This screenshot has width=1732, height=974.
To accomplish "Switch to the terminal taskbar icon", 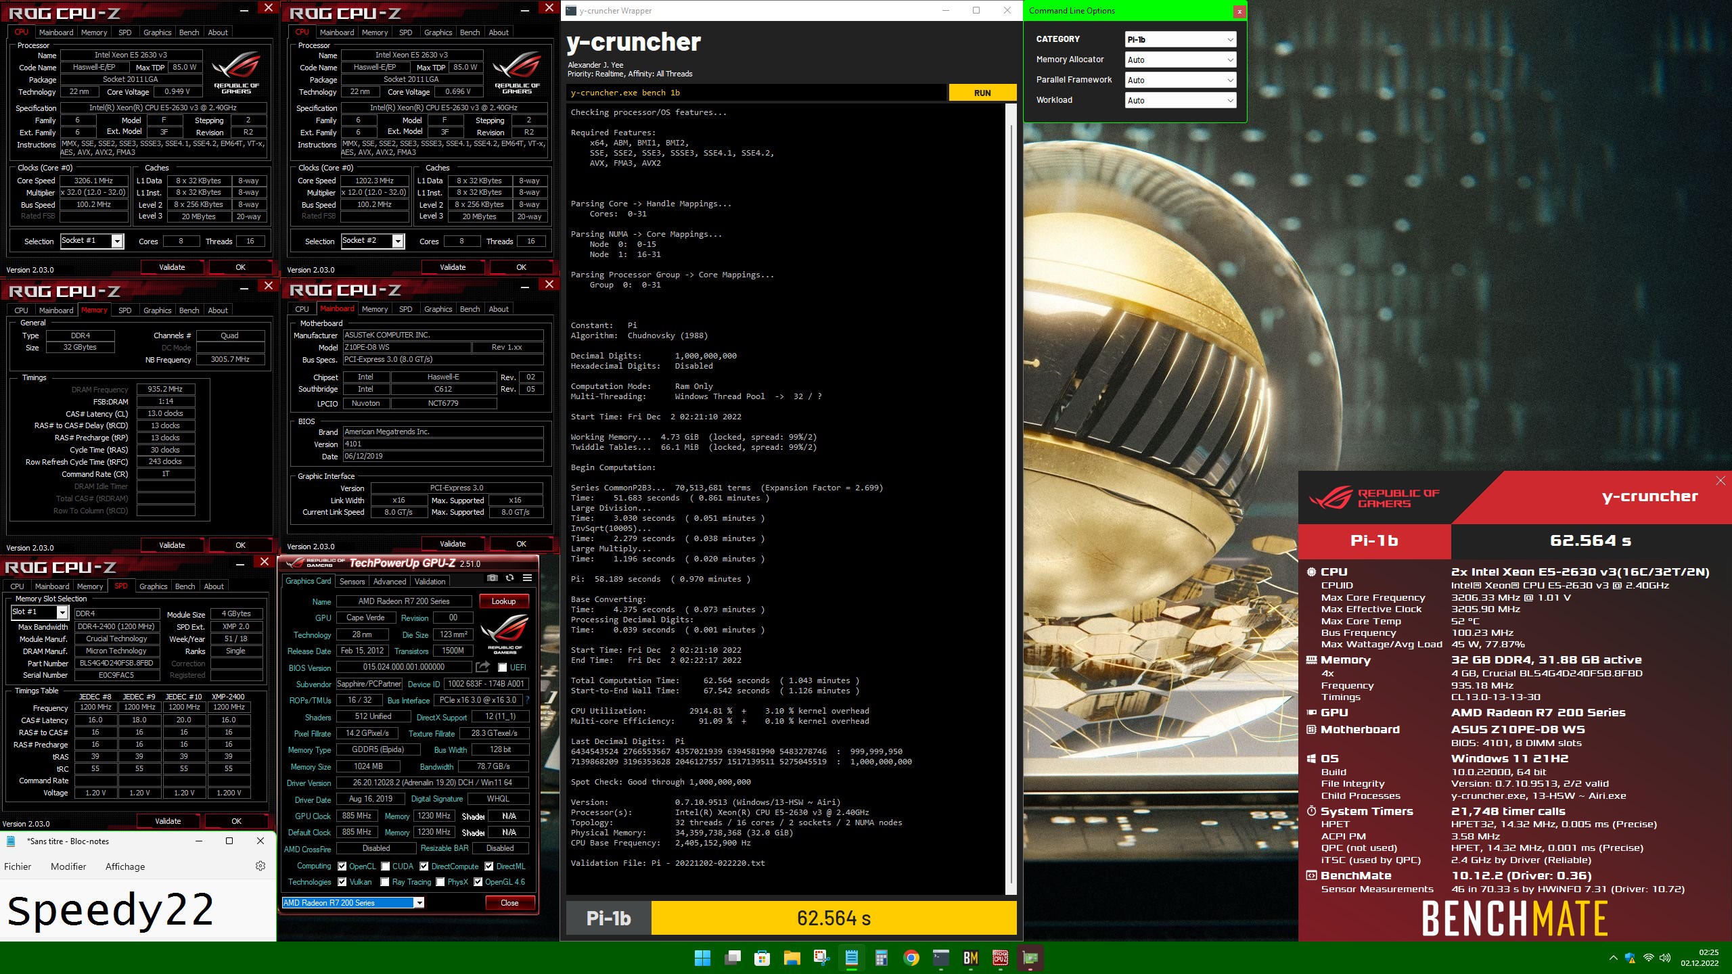I will click(x=941, y=958).
